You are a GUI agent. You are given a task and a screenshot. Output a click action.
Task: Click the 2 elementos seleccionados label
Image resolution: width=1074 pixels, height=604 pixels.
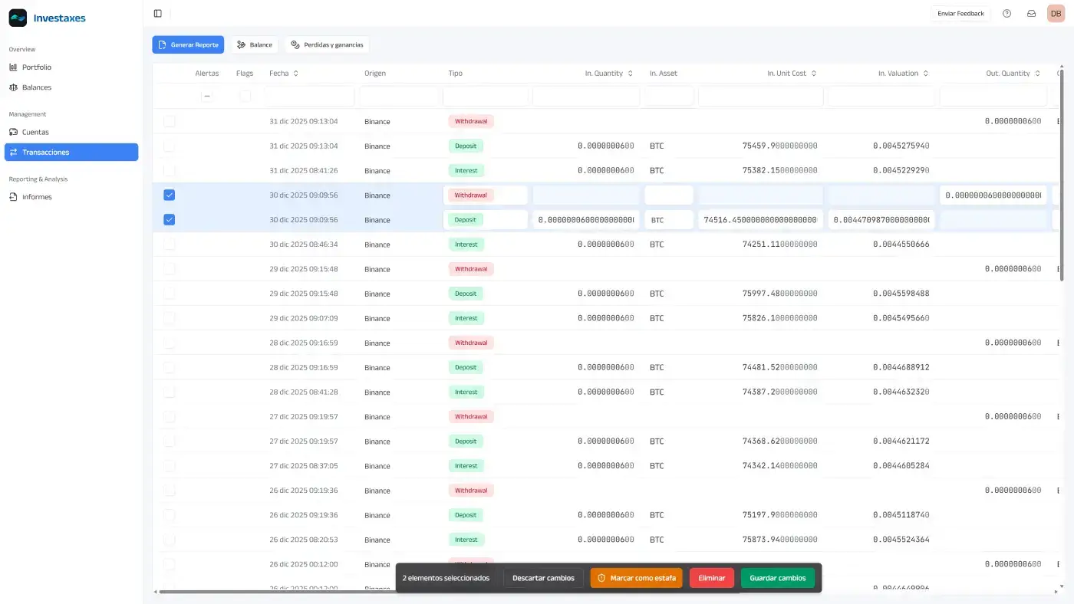point(446,578)
